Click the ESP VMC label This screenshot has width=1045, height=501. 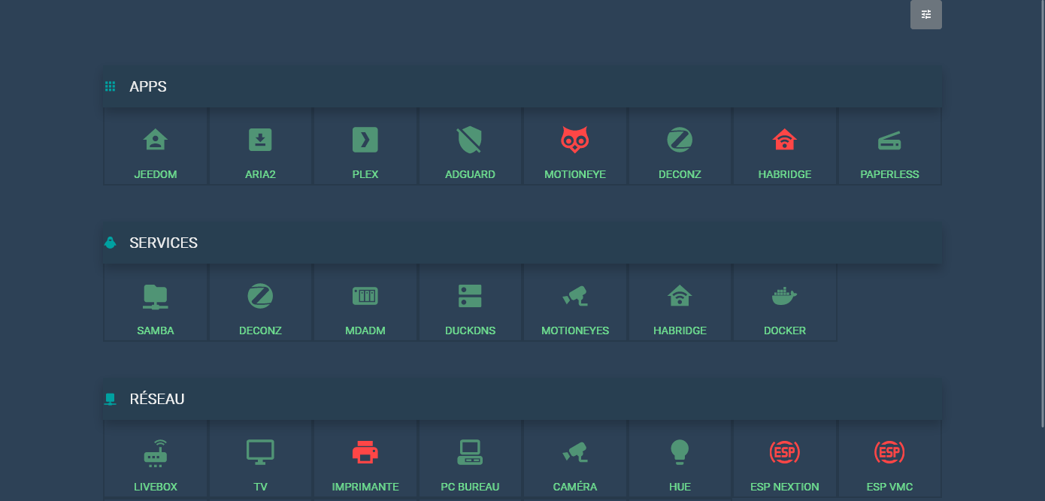pyautogui.click(x=889, y=487)
